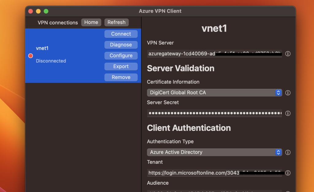The width and height of the screenshot is (314, 192).
Task: Click the large vnet1 title in details pane
Action: pyautogui.click(x=214, y=28)
